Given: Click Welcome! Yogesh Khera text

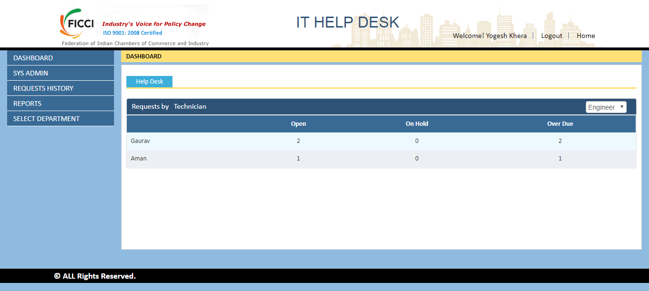Looking at the screenshot, I should 489,36.
